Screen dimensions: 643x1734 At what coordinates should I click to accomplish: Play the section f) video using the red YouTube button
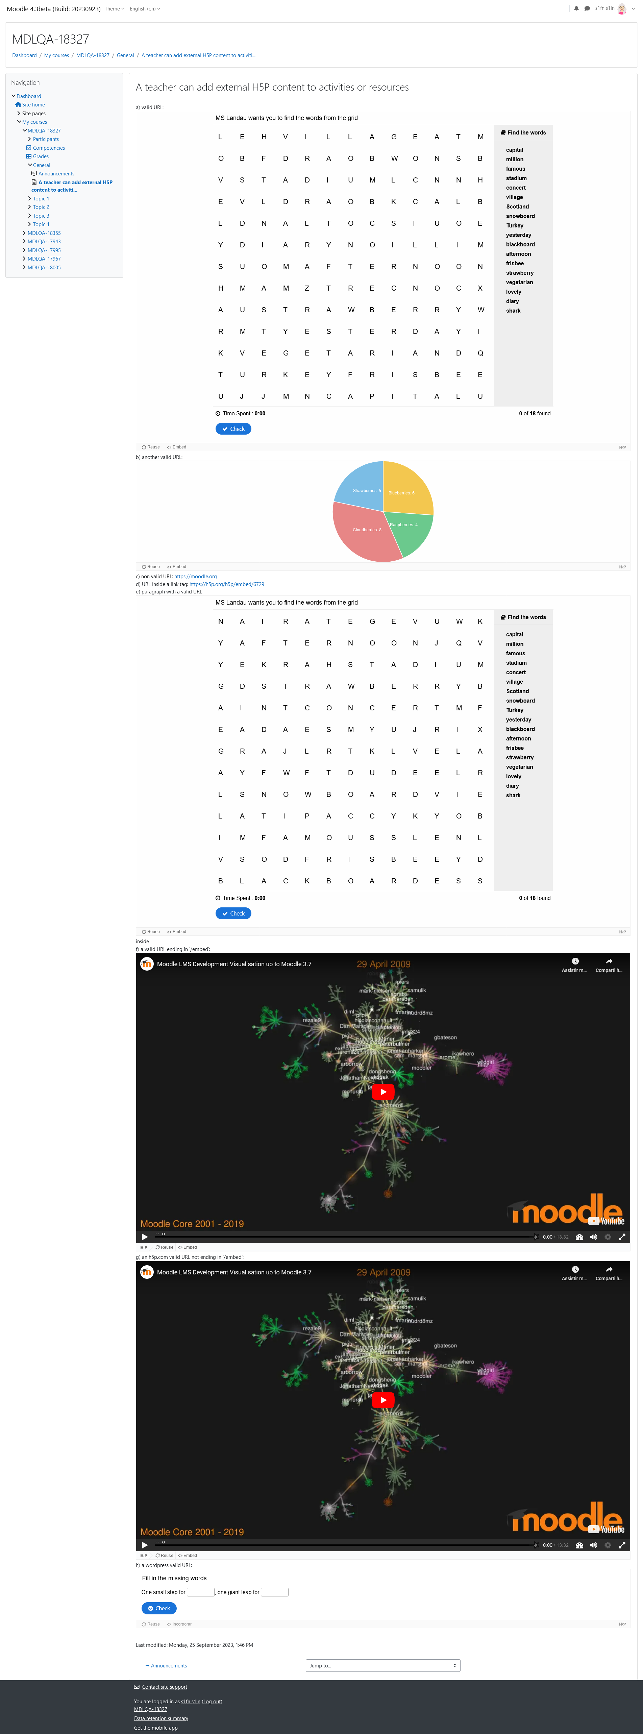pyautogui.click(x=383, y=1091)
